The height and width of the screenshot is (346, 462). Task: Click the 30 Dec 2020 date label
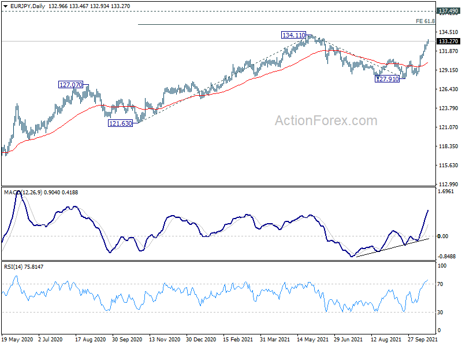click(x=201, y=339)
